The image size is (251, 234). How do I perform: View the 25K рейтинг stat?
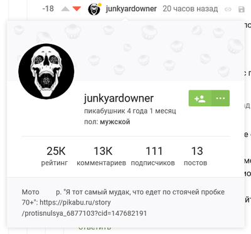[55, 156]
